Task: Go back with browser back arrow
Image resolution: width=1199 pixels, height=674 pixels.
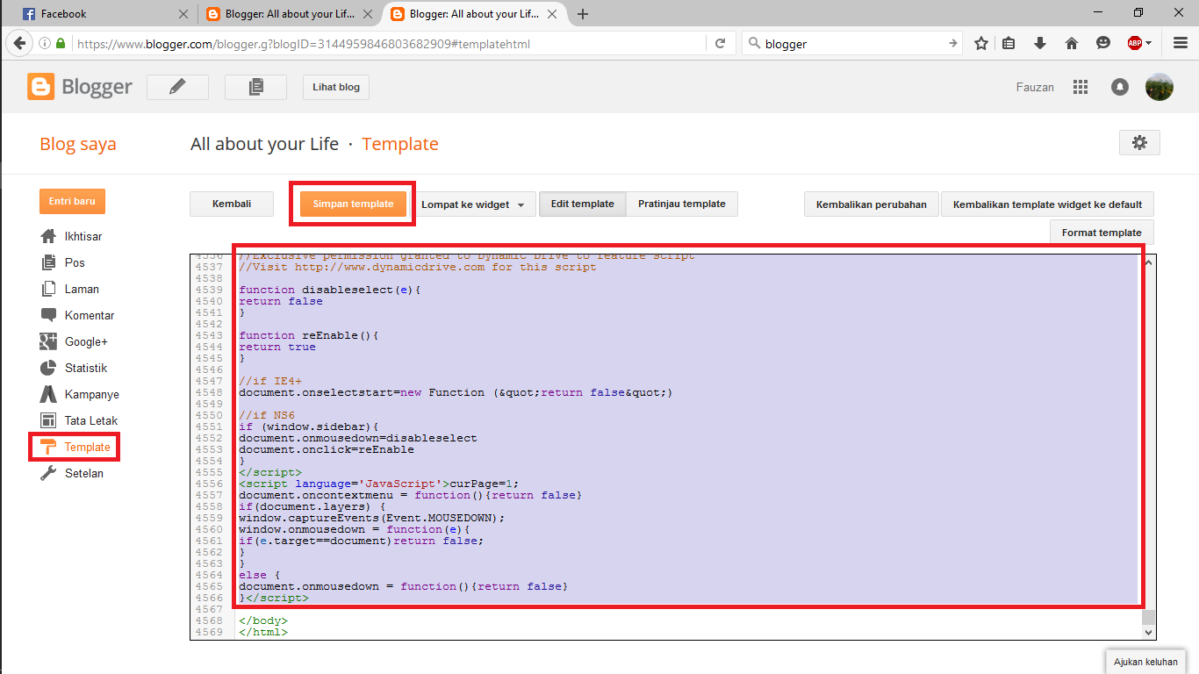Action: (20, 43)
